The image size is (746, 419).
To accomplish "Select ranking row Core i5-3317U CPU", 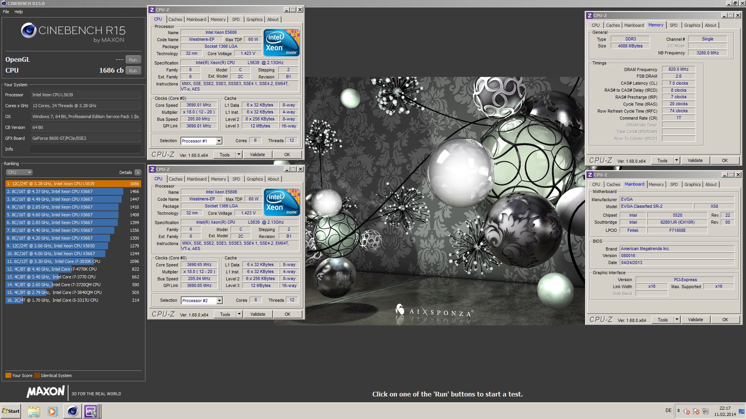I will pyautogui.click(x=73, y=300).
